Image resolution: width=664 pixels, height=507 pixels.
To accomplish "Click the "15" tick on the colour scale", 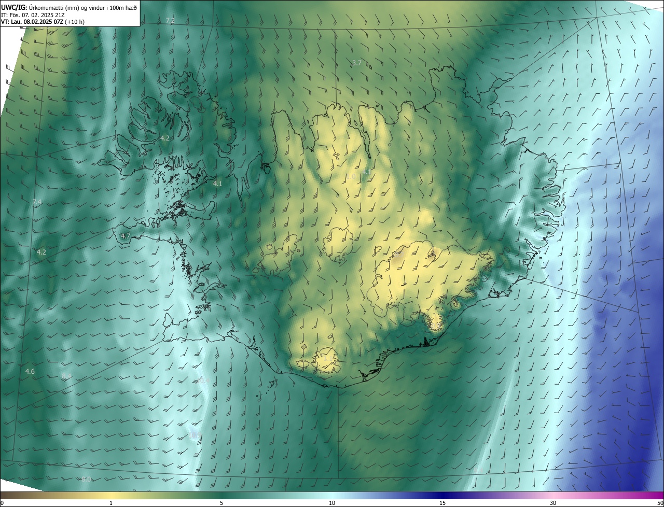I will [442, 503].
